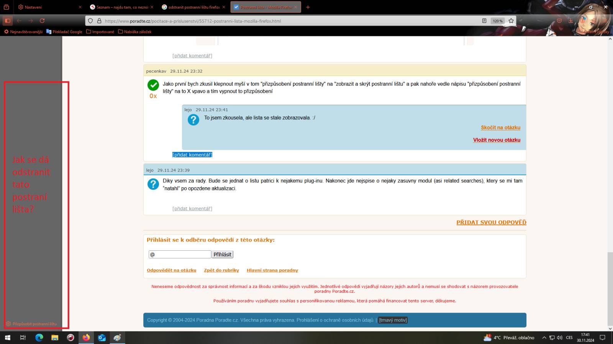Open the Nejnavštěvovanější bookmarks folder

(23, 32)
